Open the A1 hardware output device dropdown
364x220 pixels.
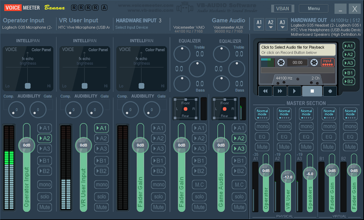pyautogui.click(x=259, y=24)
